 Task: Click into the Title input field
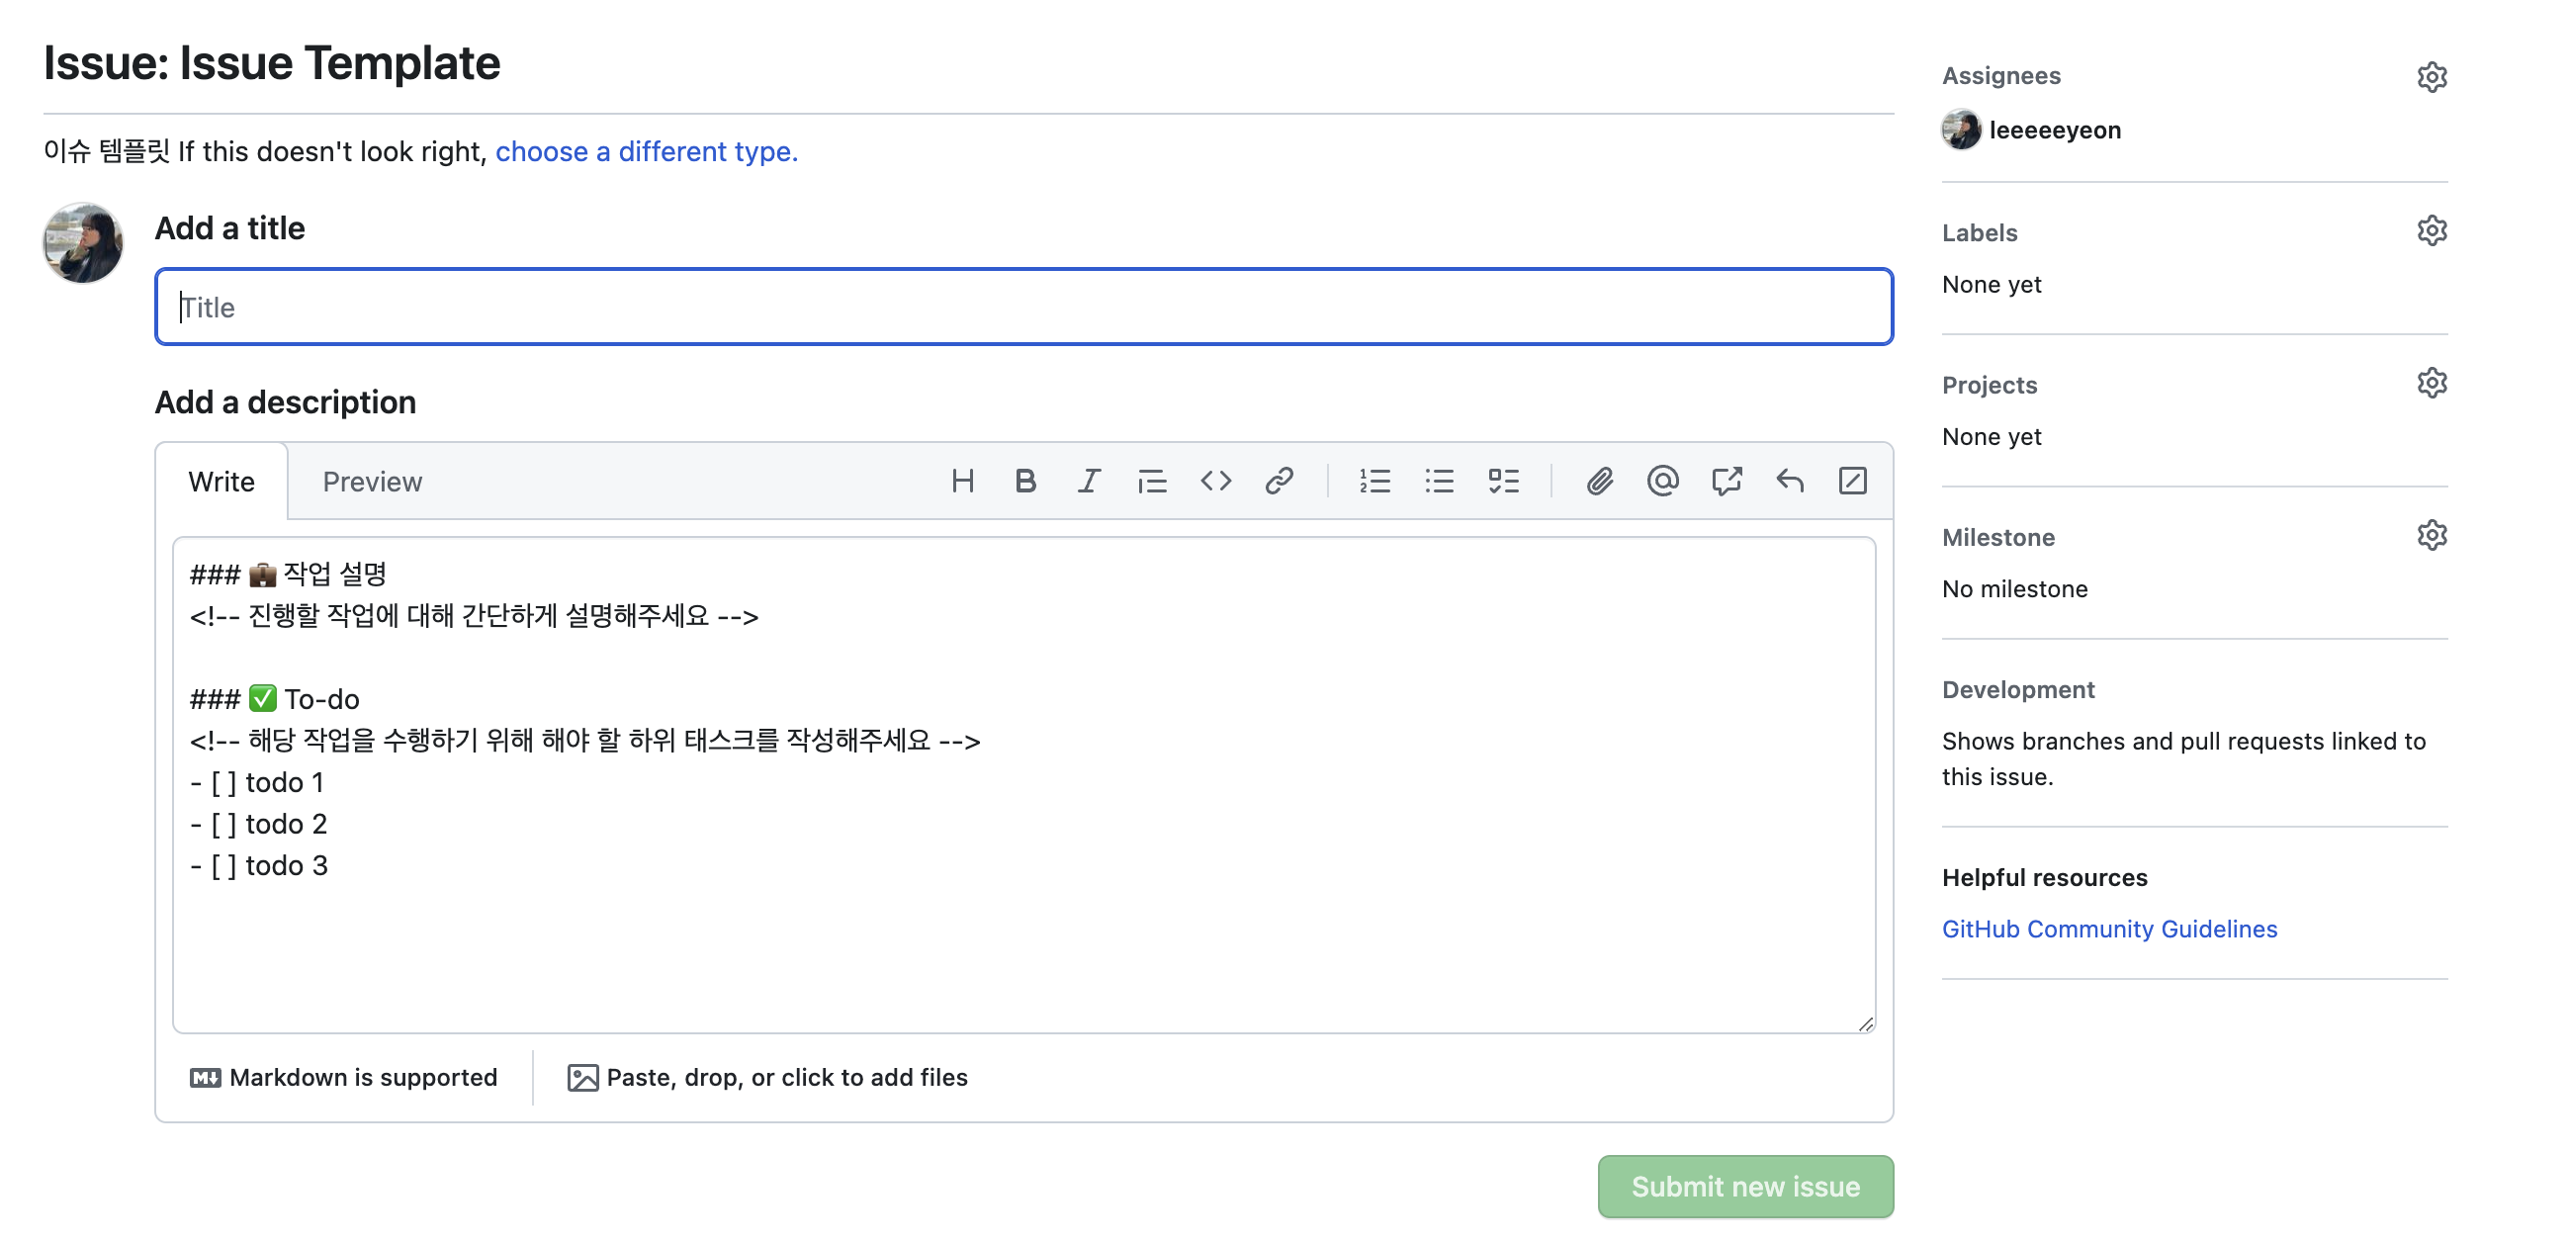pyautogui.click(x=1023, y=308)
